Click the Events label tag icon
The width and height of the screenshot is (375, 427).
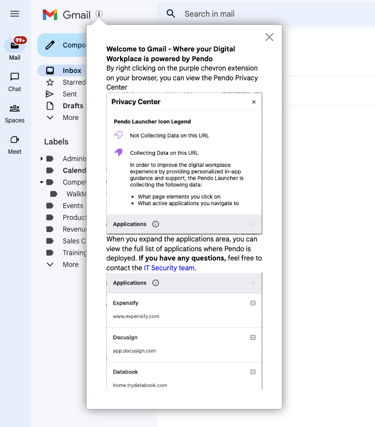click(x=50, y=206)
